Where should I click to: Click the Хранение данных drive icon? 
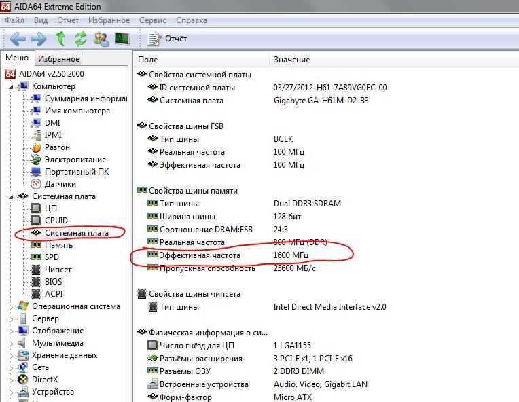pos(23,355)
